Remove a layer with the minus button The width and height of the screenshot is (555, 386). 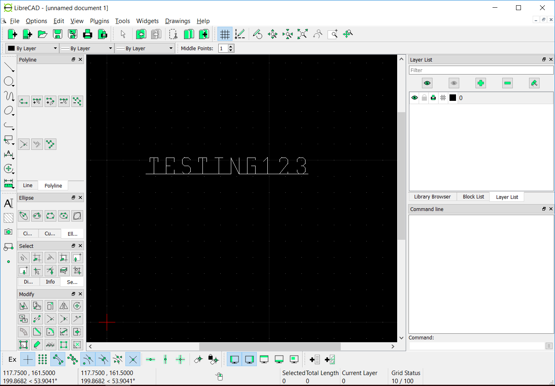[507, 83]
